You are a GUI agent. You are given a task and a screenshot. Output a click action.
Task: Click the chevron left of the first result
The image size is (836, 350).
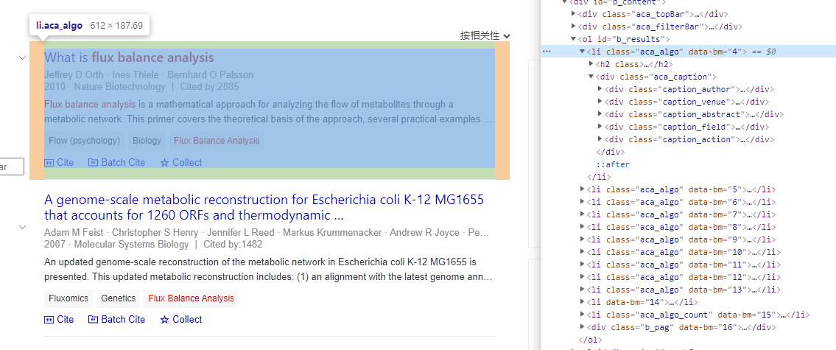[22, 58]
